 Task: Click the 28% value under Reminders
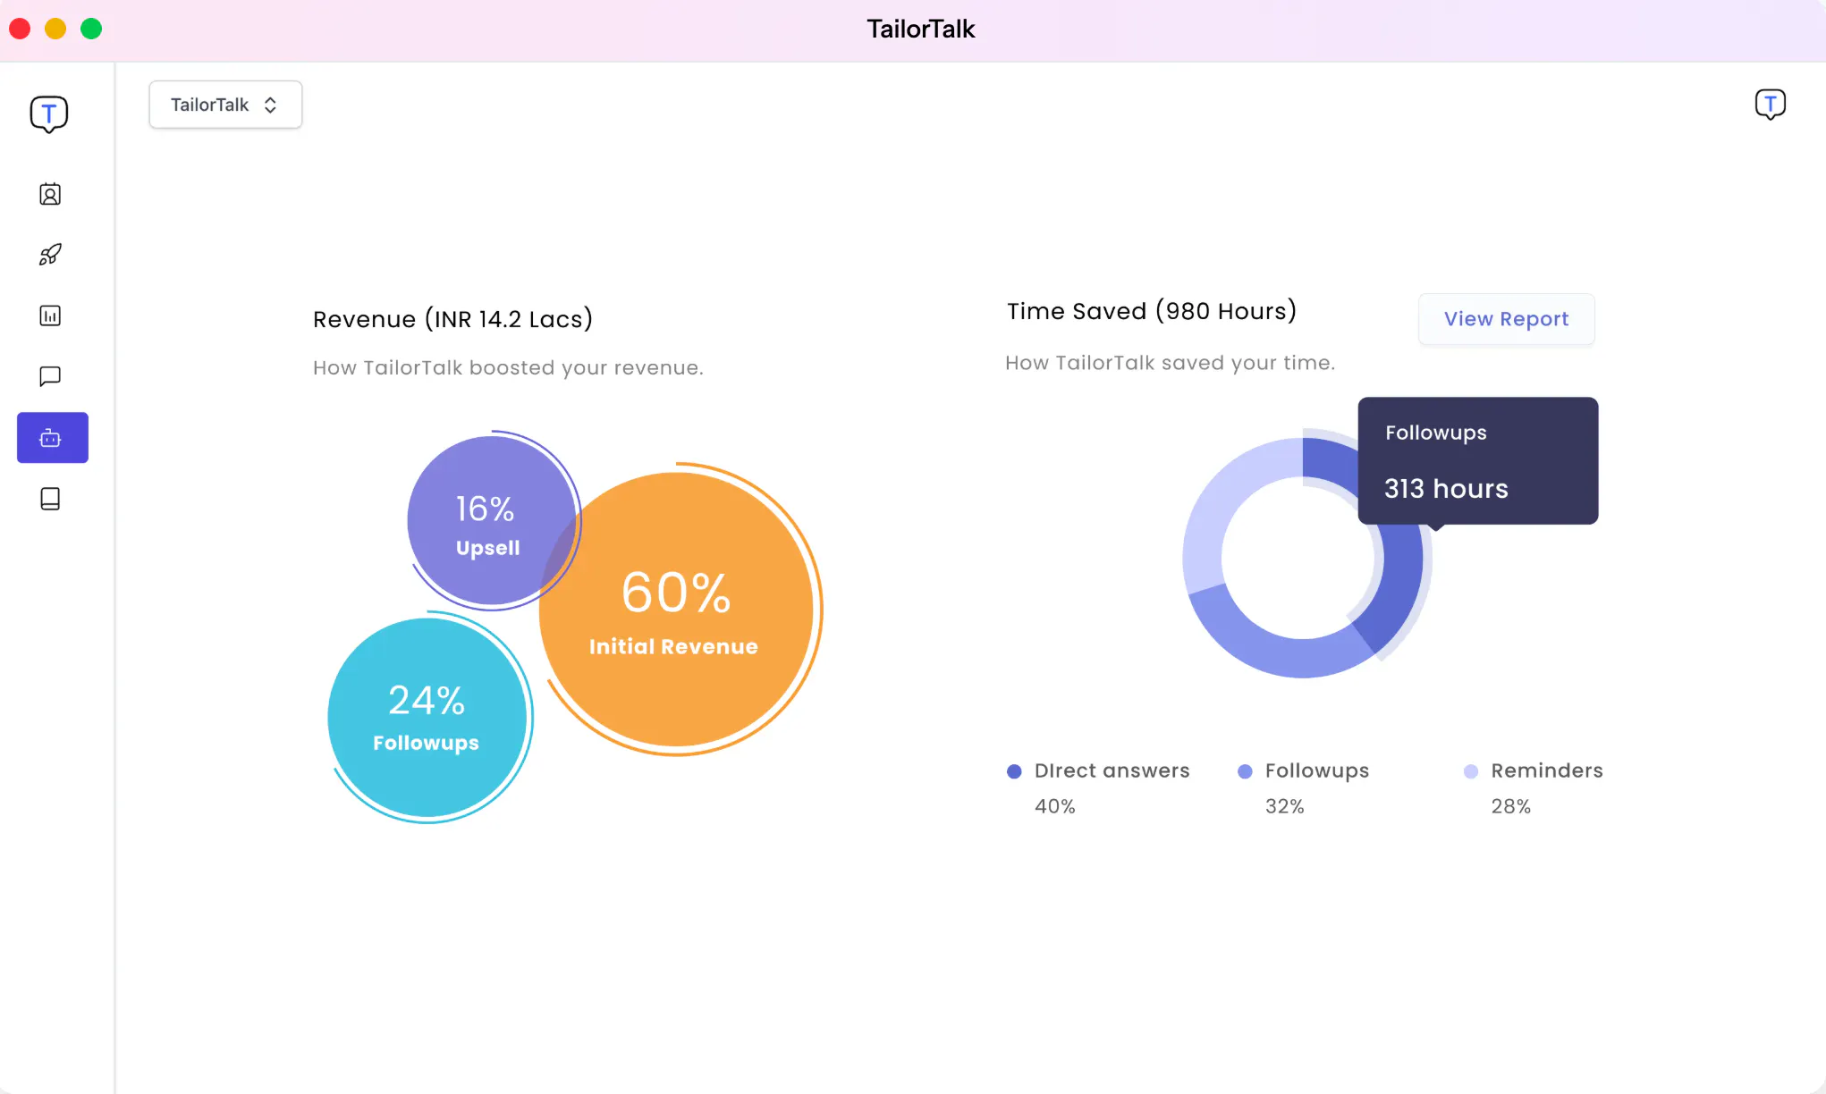point(1511,806)
